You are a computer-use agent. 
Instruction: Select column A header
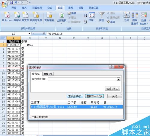(x=13, y=38)
